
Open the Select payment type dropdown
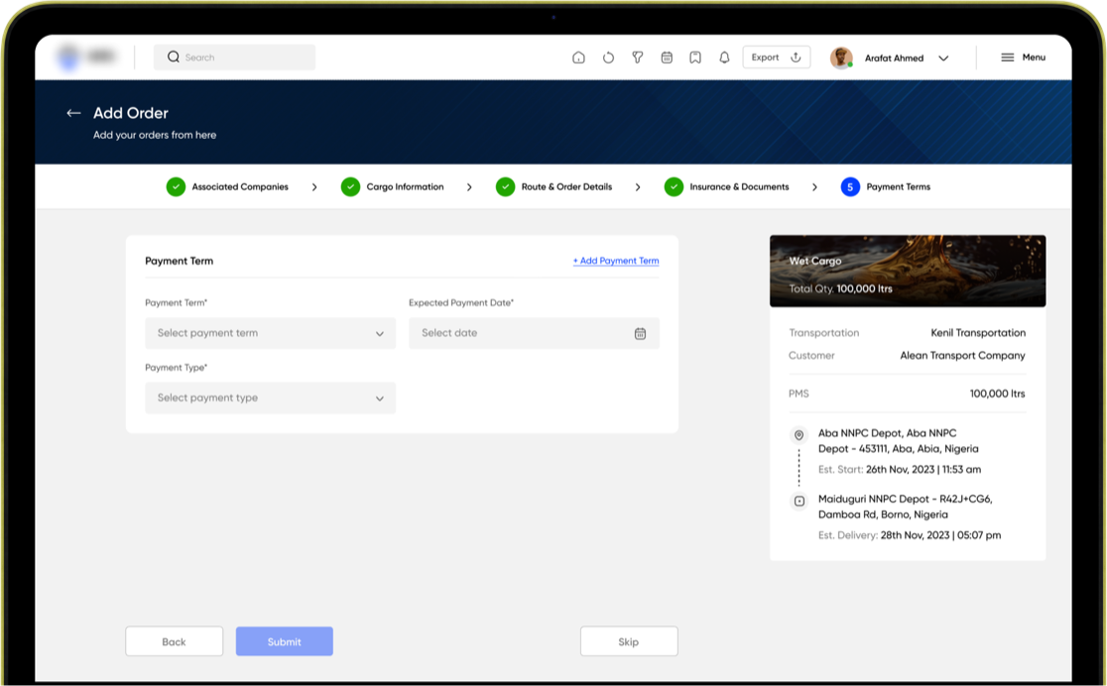tap(271, 399)
